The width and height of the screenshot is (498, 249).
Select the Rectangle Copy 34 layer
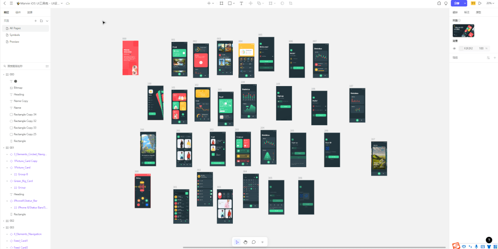point(25,115)
